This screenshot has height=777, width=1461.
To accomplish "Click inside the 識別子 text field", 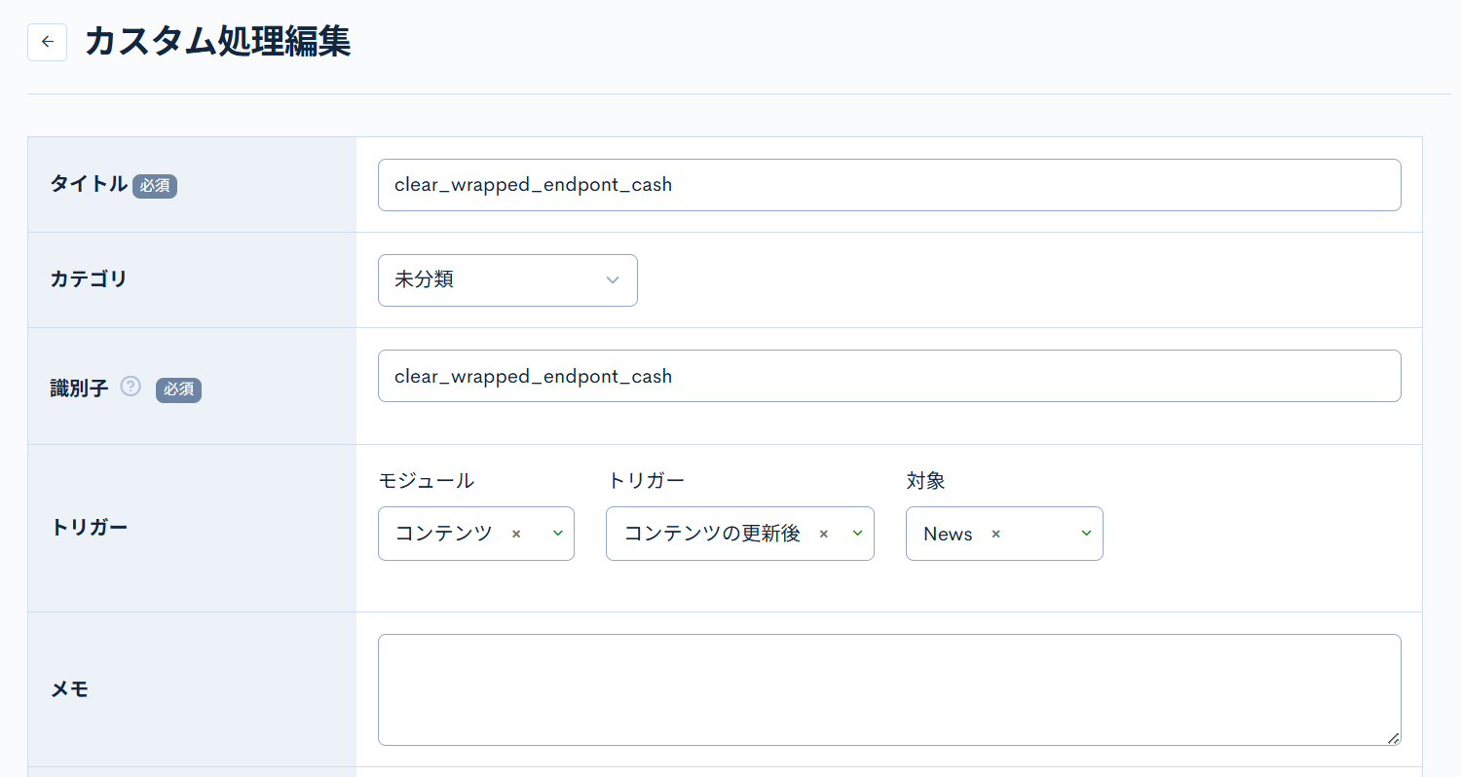I will (x=889, y=376).
